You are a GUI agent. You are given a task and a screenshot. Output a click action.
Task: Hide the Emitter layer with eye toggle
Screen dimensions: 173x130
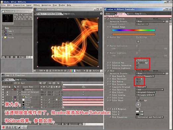[x=3, y=97]
